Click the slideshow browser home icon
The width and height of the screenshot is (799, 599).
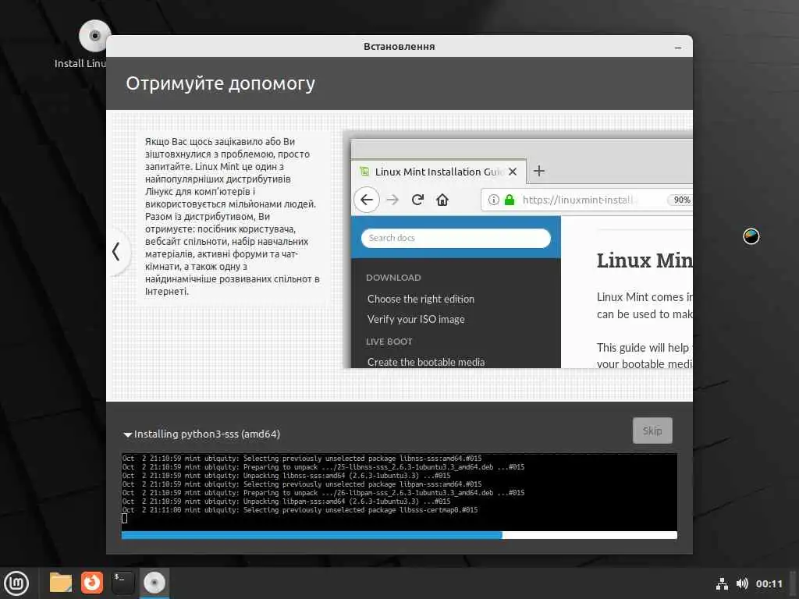442,200
